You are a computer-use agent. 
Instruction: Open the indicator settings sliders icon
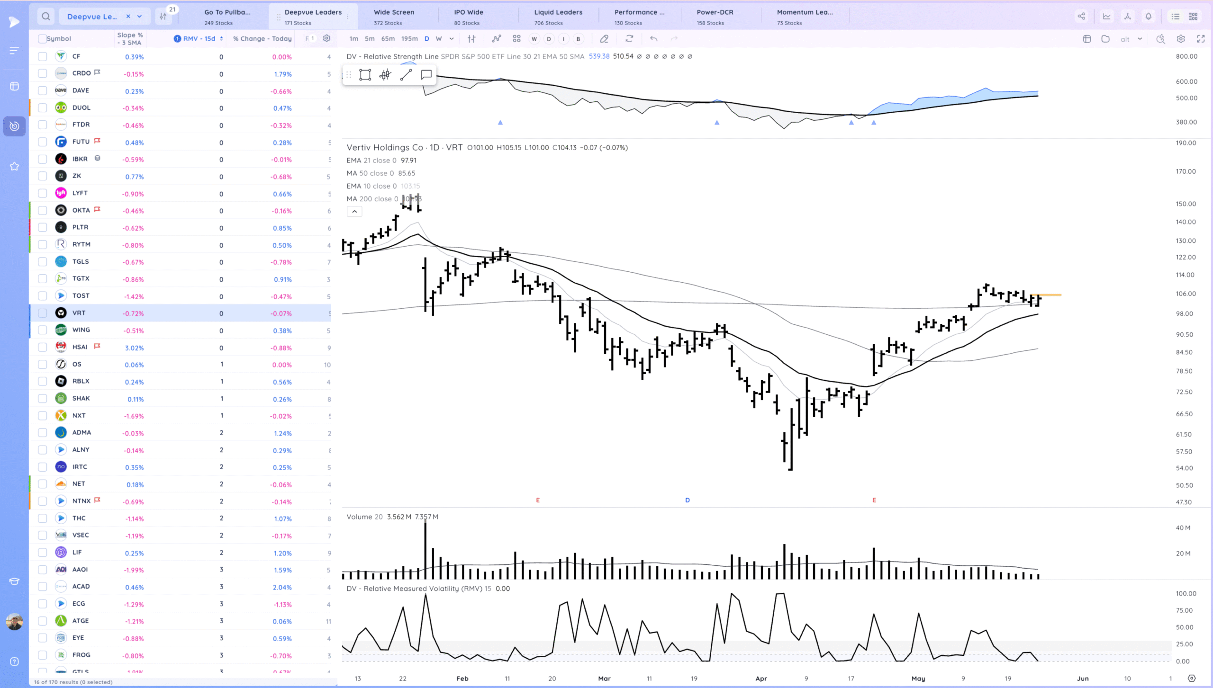(471, 39)
